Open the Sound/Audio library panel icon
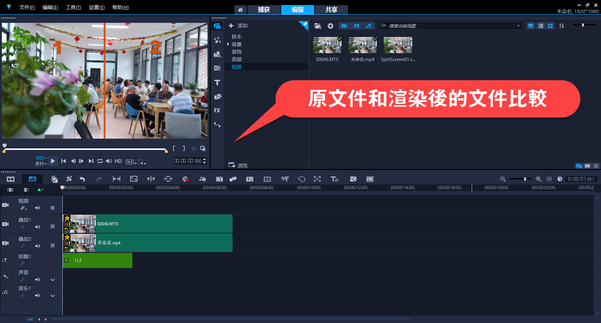The width and height of the screenshot is (601, 323). 217,40
